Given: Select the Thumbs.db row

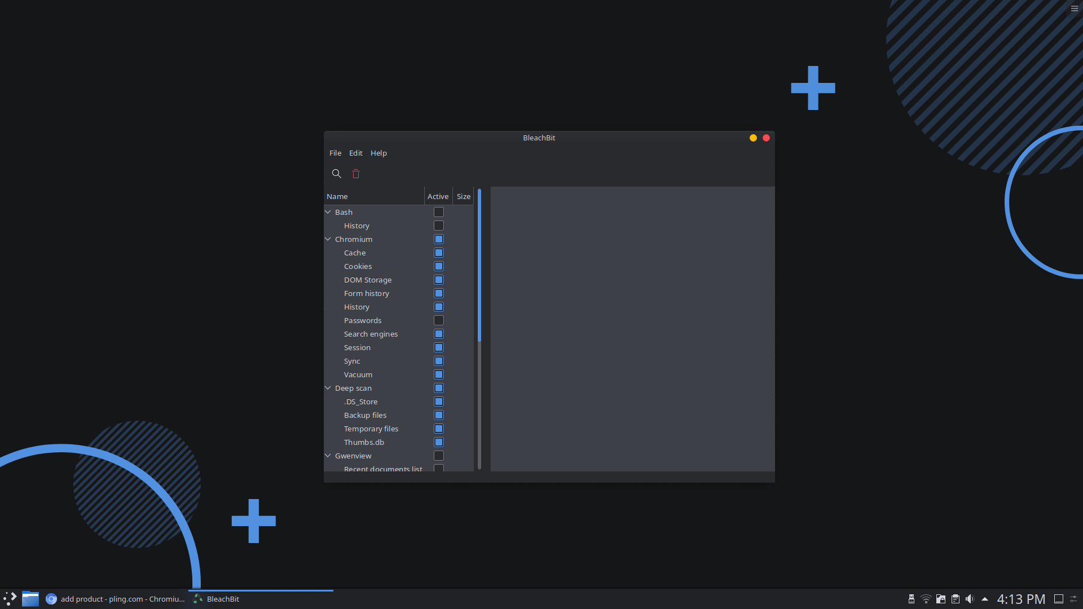Looking at the screenshot, I should pos(399,442).
